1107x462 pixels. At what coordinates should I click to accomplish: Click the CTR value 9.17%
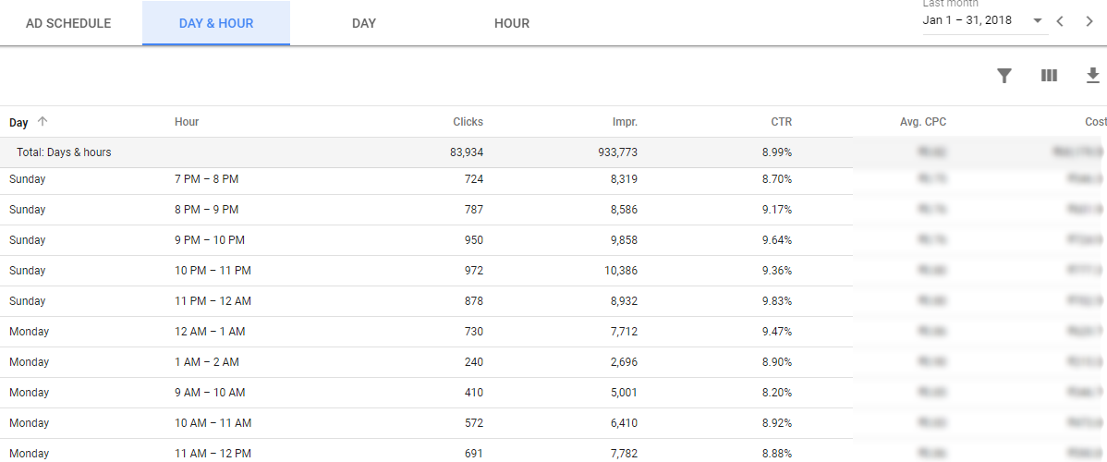pos(777,209)
